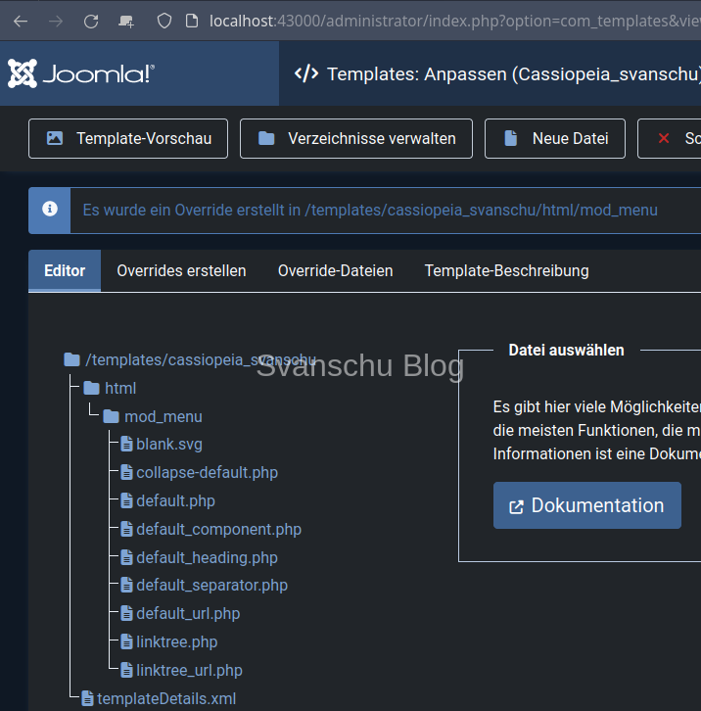Open templateDetails.xml file
701x711 pixels.
pyautogui.click(x=165, y=698)
